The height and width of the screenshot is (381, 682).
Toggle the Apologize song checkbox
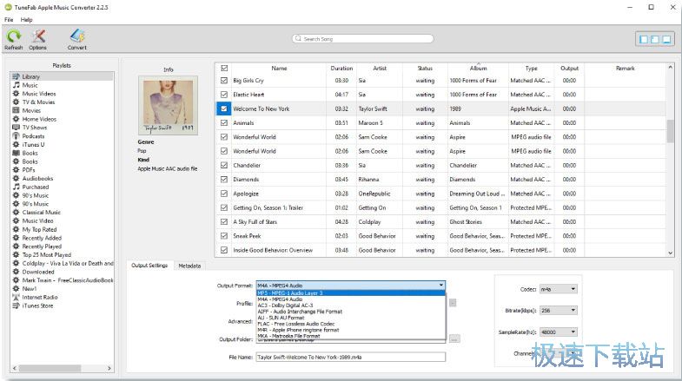224,194
